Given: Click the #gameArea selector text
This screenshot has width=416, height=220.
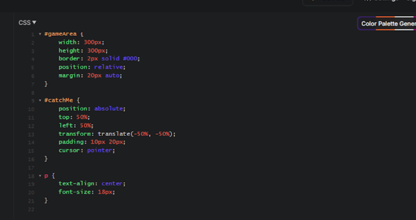Looking at the screenshot, I should pos(61,34).
